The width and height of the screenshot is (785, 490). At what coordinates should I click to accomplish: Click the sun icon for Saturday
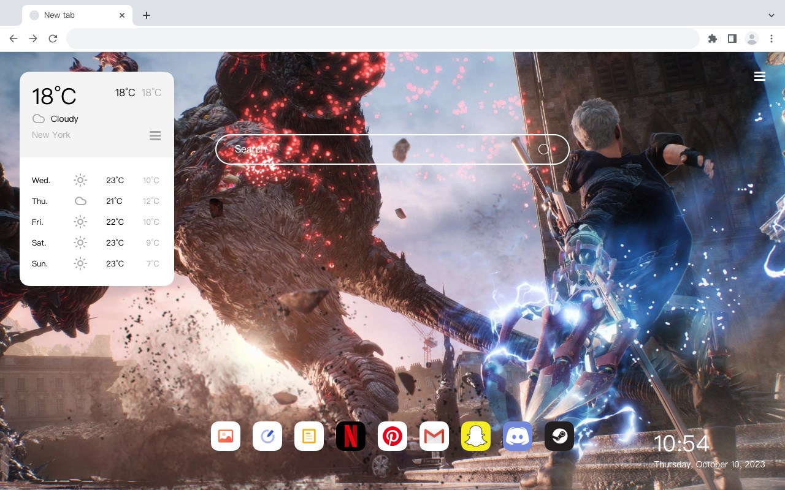coord(80,243)
